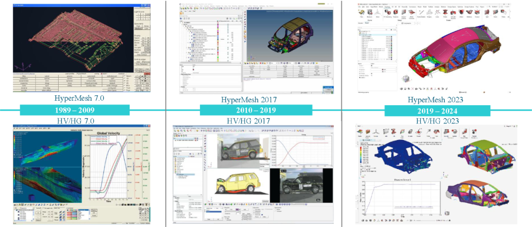Select Post radio button in HyperMesh 7.0 panel

tap(125, 90)
